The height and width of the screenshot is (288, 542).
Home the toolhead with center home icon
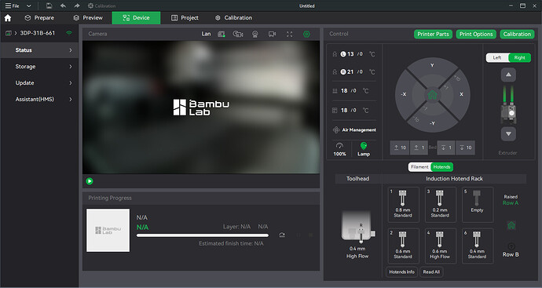point(433,95)
